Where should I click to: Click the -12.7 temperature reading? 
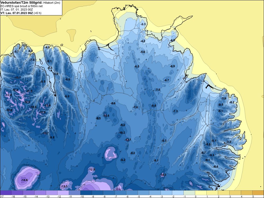pos(128,140)
